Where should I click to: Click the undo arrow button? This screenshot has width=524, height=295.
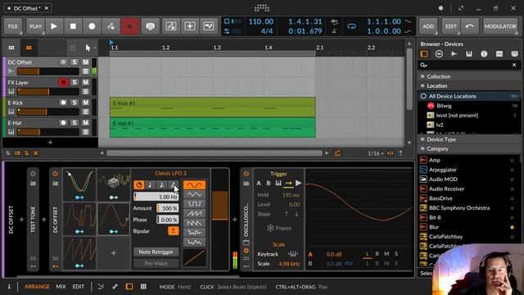click(469, 26)
